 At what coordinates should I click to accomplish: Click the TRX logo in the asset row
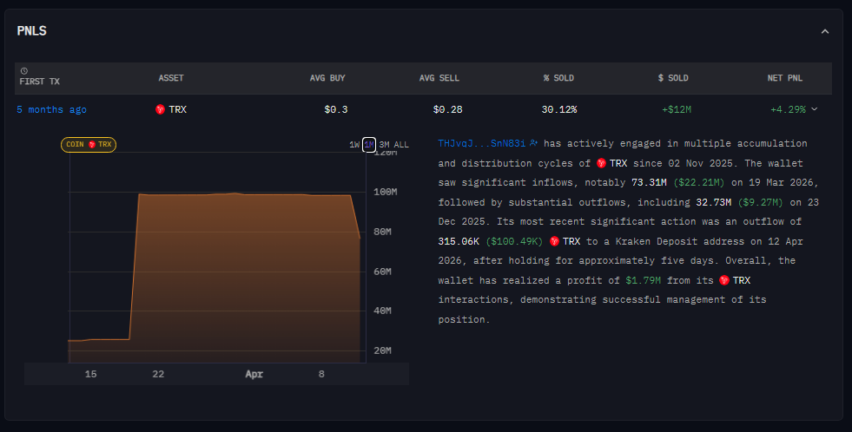pos(160,109)
